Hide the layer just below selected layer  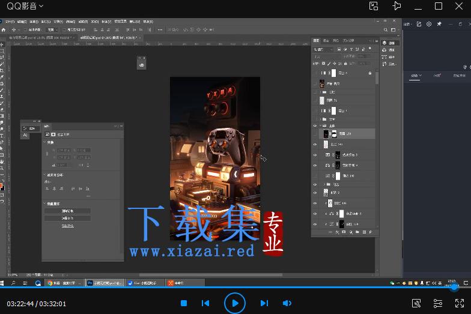(x=315, y=144)
